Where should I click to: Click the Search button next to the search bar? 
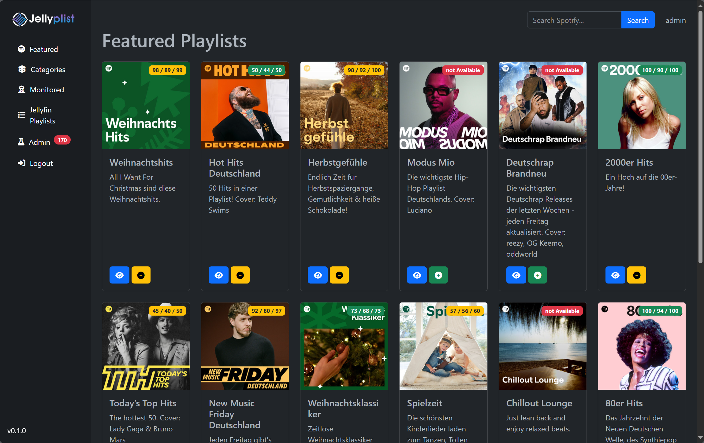(x=638, y=20)
